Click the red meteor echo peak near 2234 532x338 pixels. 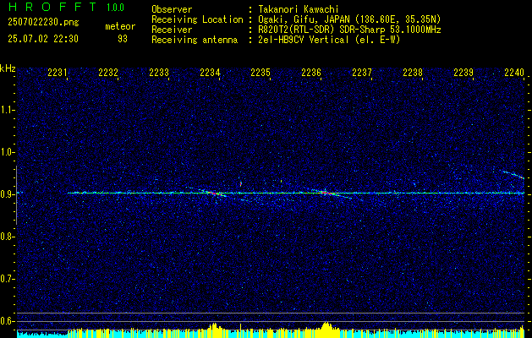coord(213,193)
